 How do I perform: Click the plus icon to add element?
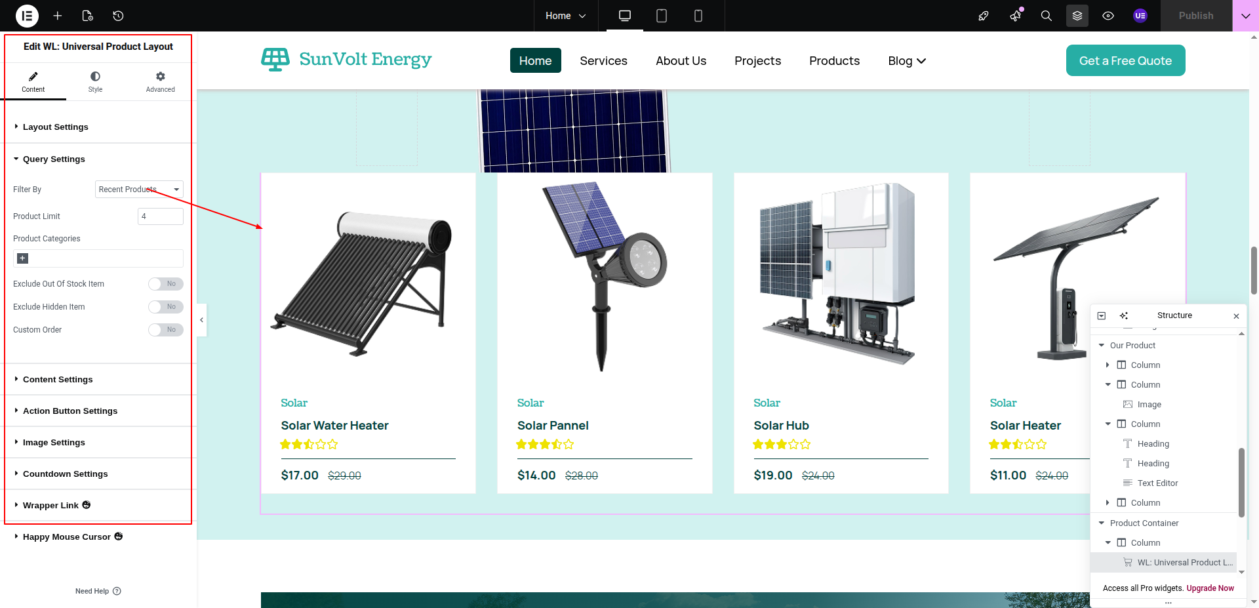coord(58,16)
